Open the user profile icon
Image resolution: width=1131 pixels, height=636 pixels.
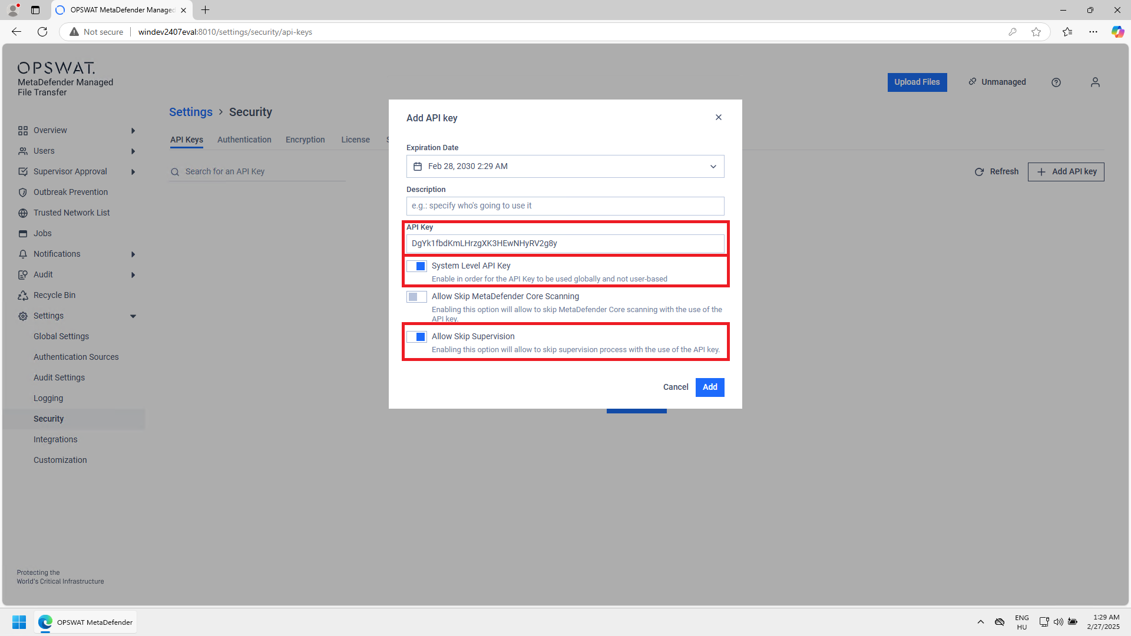1095,82
